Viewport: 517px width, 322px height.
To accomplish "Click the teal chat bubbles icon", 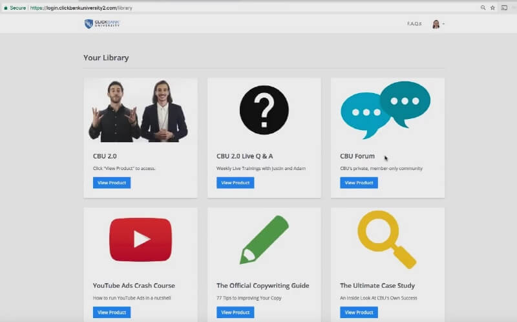I will [x=385, y=110].
